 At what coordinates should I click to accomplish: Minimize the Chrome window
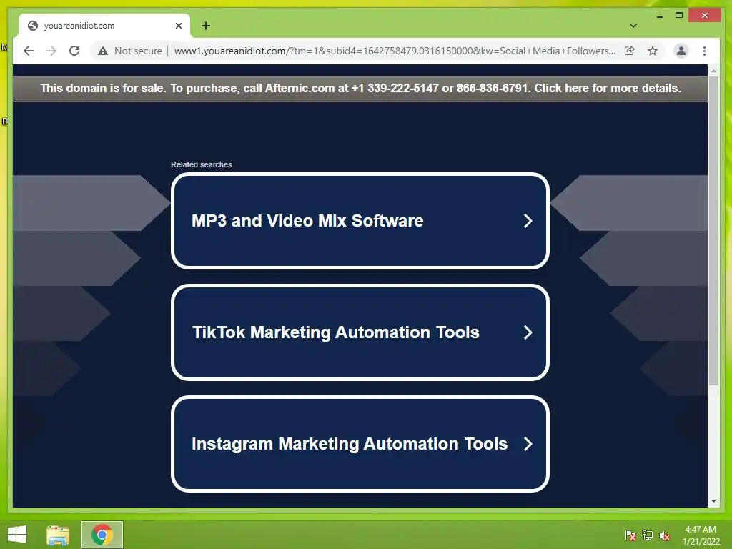click(x=660, y=16)
